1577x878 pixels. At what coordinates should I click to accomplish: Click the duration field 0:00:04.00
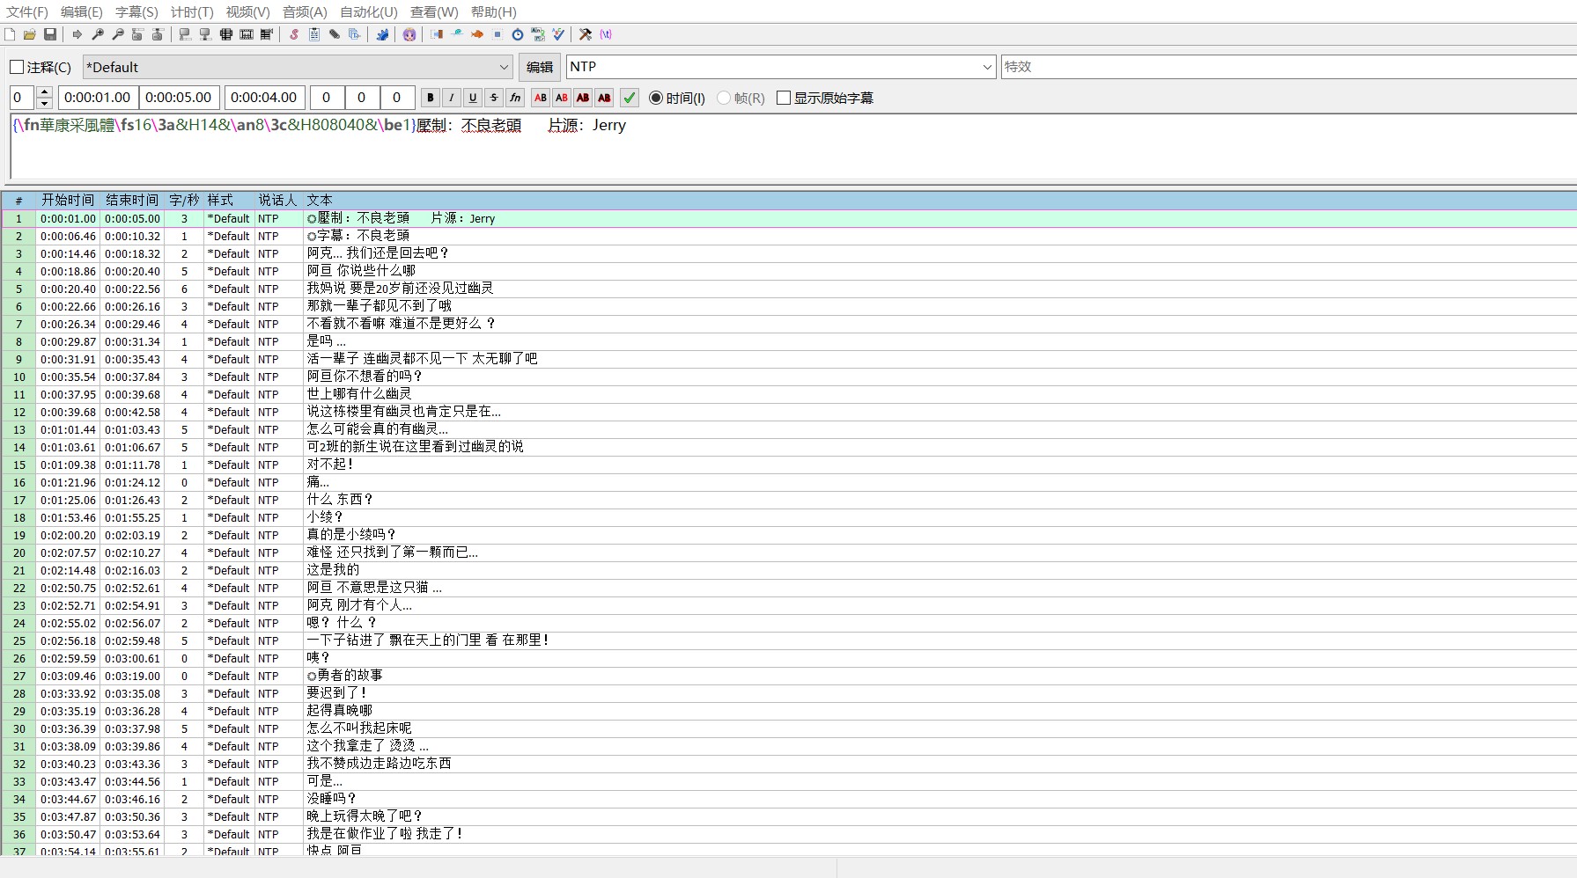(x=264, y=98)
